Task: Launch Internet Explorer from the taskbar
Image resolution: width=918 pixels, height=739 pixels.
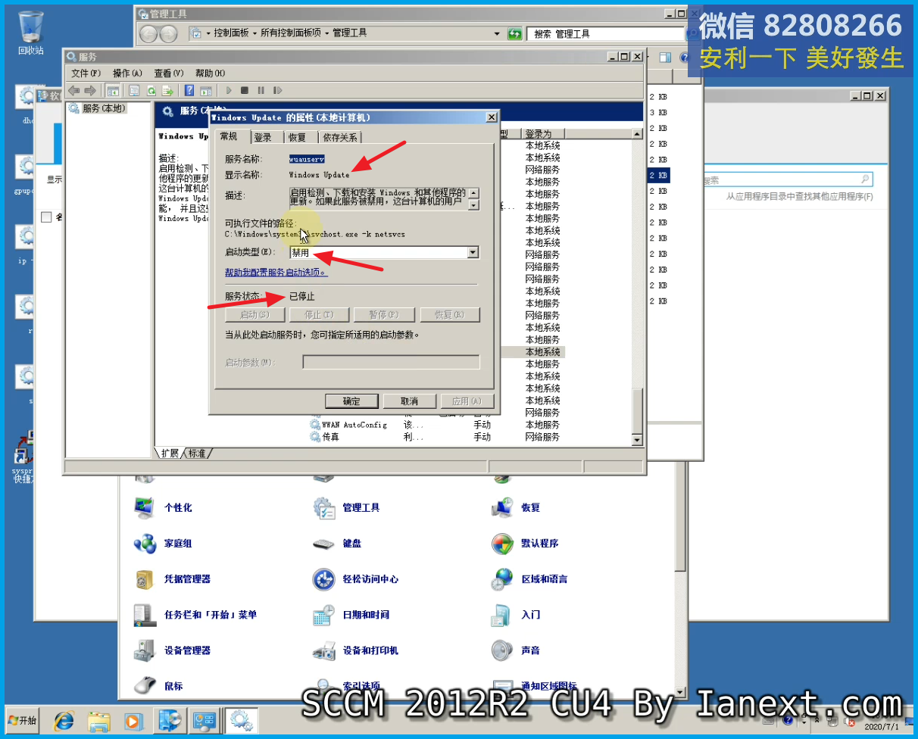Action: [64, 720]
